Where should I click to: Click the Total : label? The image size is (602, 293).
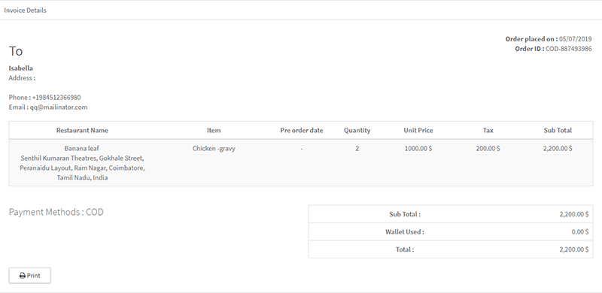click(x=405, y=249)
